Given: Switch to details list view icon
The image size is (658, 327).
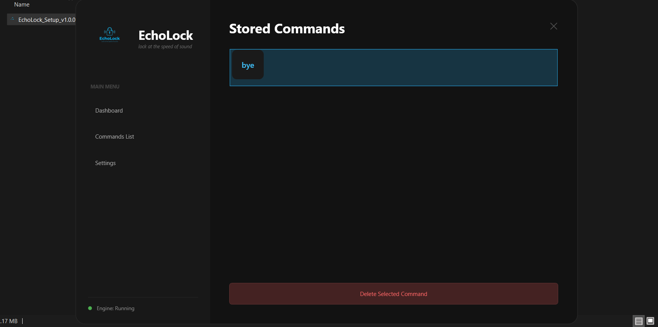Looking at the screenshot, I should (x=638, y=321).
